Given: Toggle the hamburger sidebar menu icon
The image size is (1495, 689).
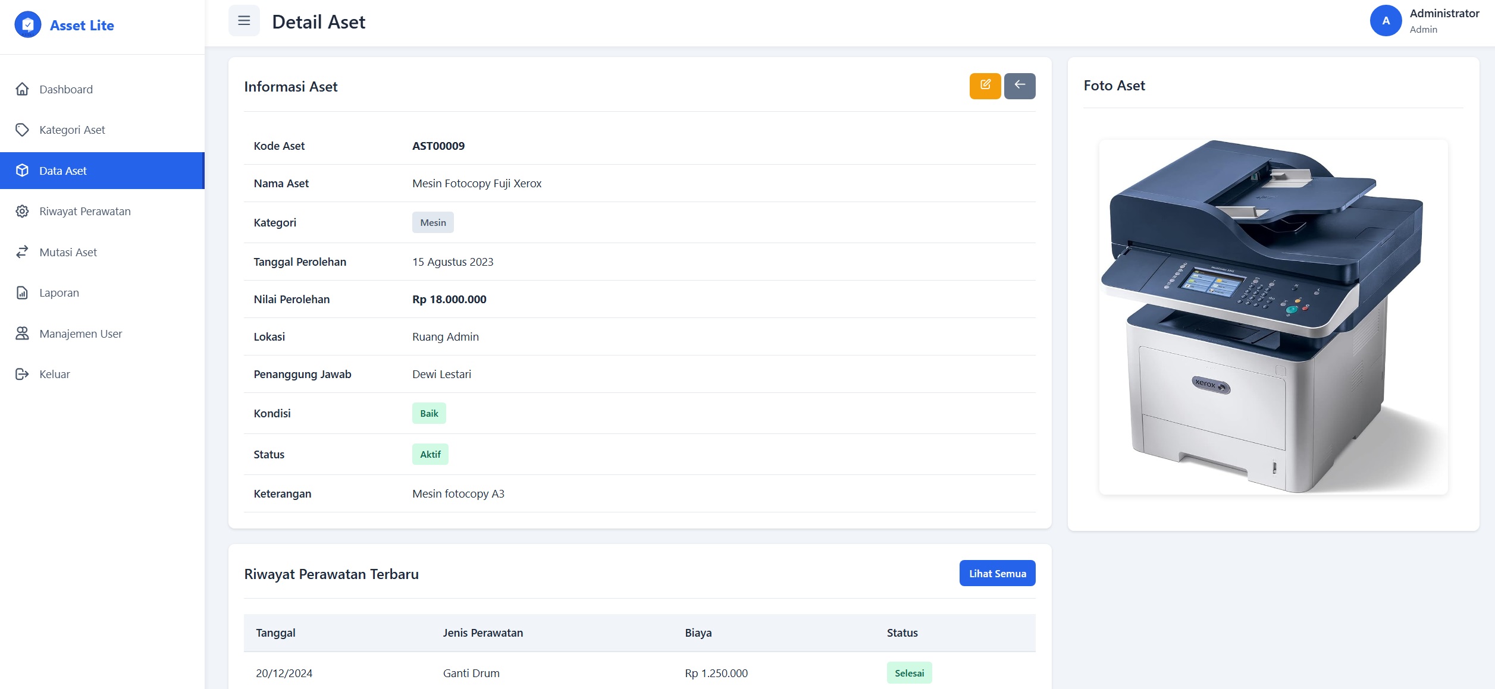Looking at the screenshot, I should [x=244, y=21].
